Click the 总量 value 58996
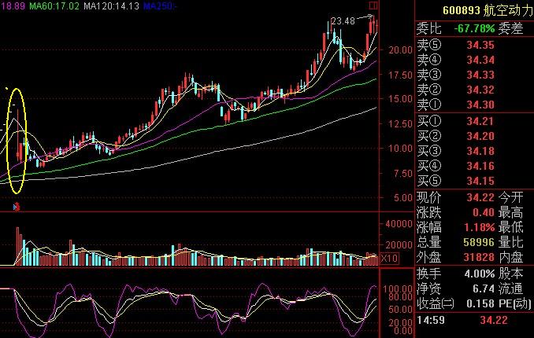 479,242
